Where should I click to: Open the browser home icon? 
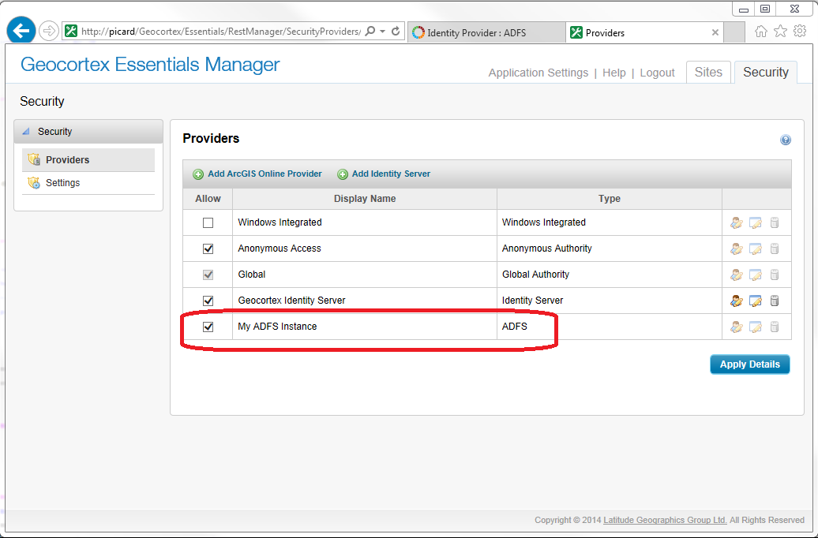pyautogui.click(x=761, y=32)
